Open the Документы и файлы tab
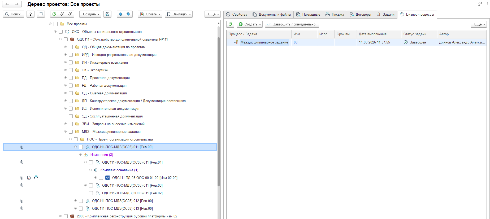The image size is (490, 219). tap(272, 14)
